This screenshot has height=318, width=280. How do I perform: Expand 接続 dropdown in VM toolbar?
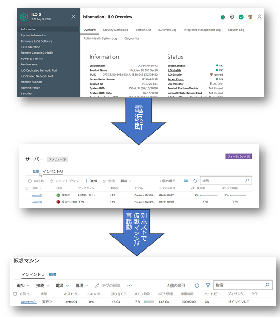pyautogui.click(x=42, y=286)
